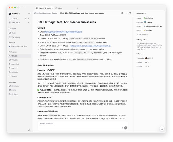Click the Squads people icon
Screen dimensions: 173x142
10,72
